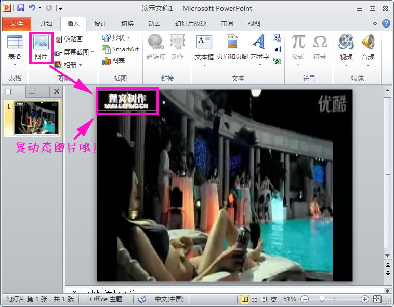Image resolution: width=394 pixels, height=307 pixels.
Task: Switch to 切换 transitions tab
Action: [x=127, y=23]
